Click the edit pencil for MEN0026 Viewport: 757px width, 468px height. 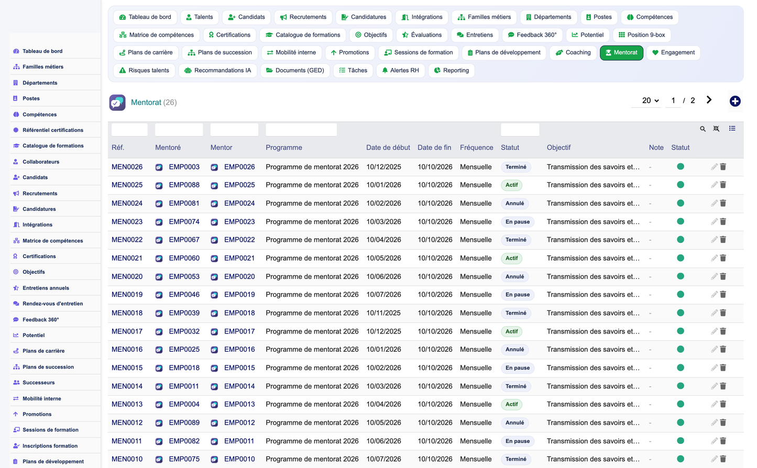(714, 166)
